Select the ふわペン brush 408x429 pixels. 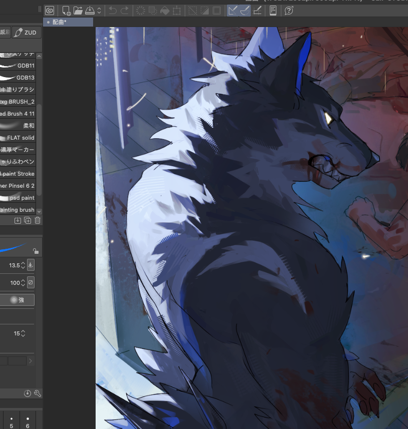(x=18, y=162)
